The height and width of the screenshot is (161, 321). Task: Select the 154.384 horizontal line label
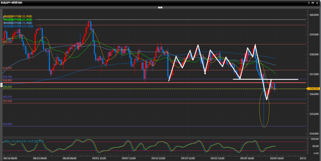coord(7,125)
